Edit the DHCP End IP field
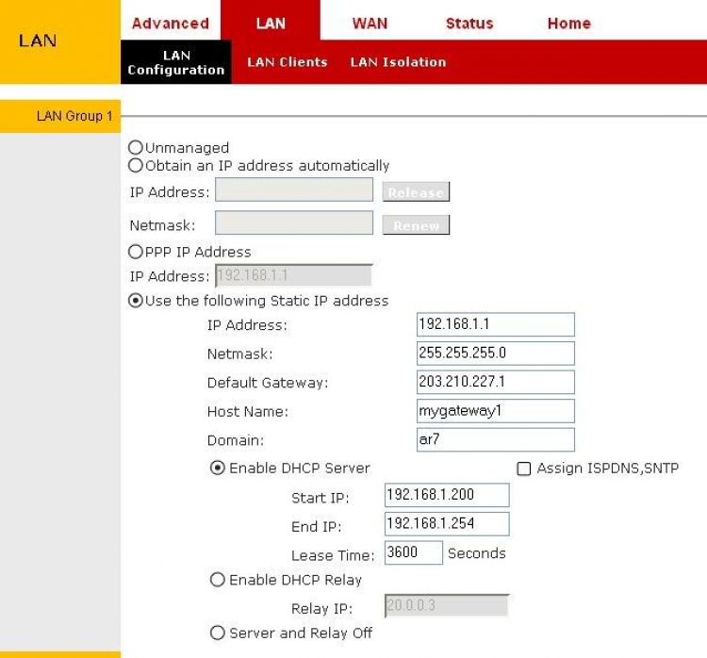The height and width of the screenshot is (658, 707). pyautogui.click(x=447, y=524)
